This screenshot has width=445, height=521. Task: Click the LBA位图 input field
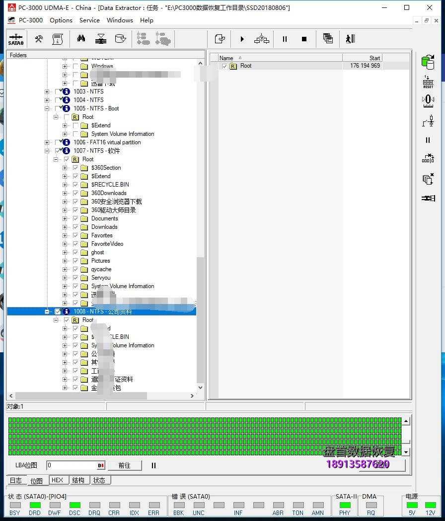72,465
